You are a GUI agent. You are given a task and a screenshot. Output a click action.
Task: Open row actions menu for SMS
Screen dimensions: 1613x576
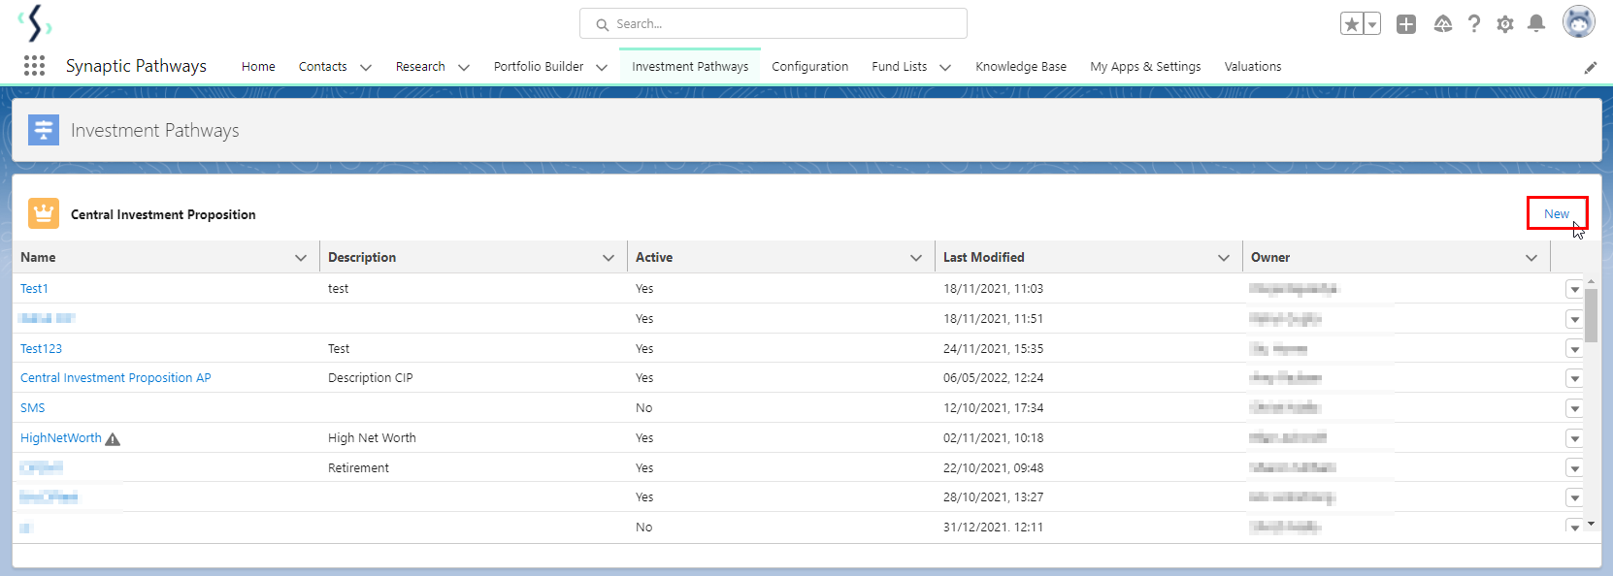[x=1574, y=409]
